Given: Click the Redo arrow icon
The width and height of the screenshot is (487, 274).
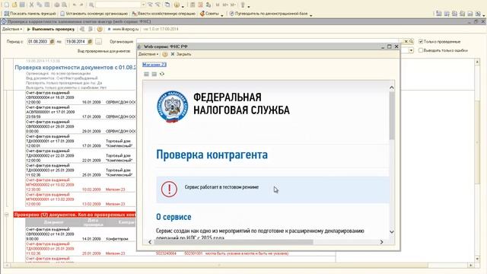Looking at the screenshot, I should pyautogui.click(x=81, y=5).
